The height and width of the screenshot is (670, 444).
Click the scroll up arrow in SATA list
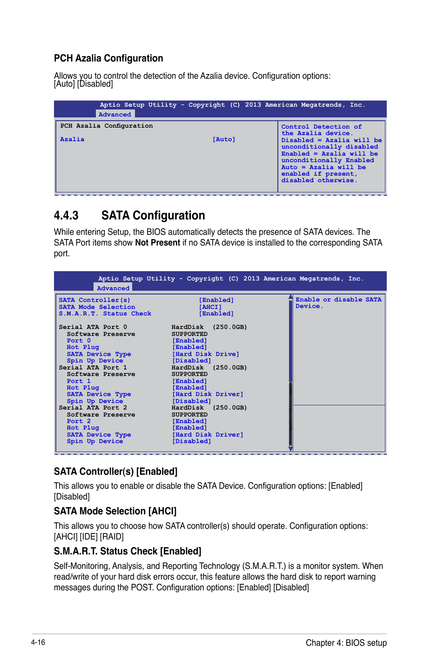click(x=291, y=297)
